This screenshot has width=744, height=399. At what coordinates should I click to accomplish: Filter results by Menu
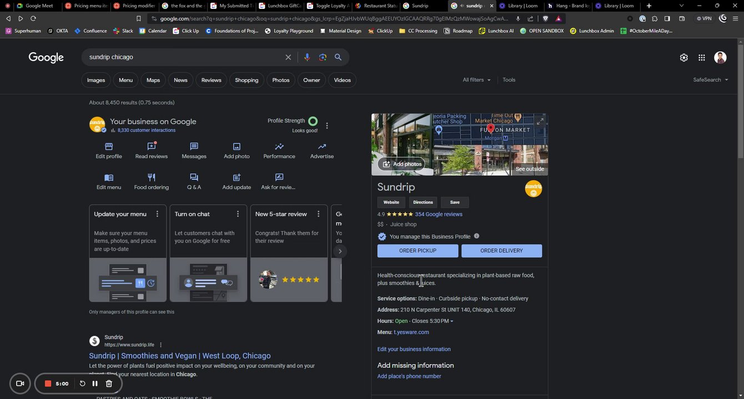[x=126, y=80]
